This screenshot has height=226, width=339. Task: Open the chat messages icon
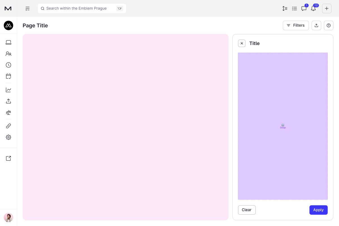[304, 8]
